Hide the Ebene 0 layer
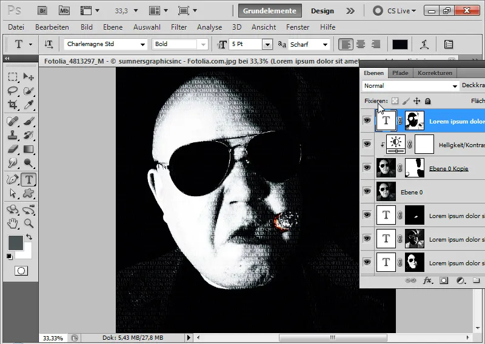This screenshot has width=485, height=344. point(367,191)
